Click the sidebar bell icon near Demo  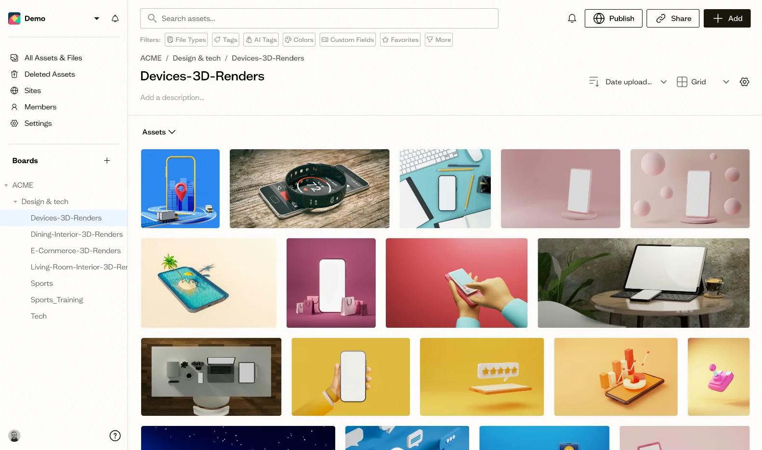point(115,18)
